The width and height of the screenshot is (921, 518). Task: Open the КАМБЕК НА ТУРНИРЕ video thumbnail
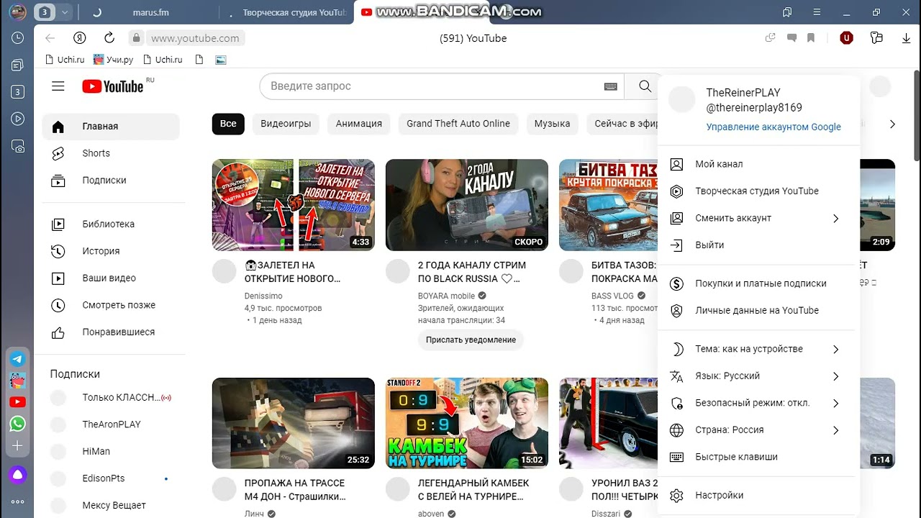pyautogui.click(x=467, y=424)
